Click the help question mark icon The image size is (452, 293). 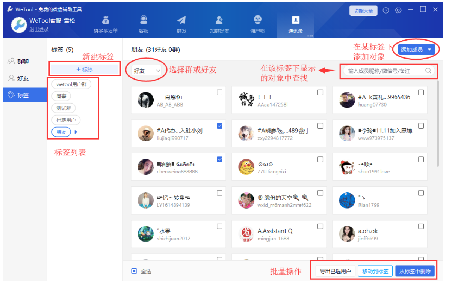coord(386,11)
